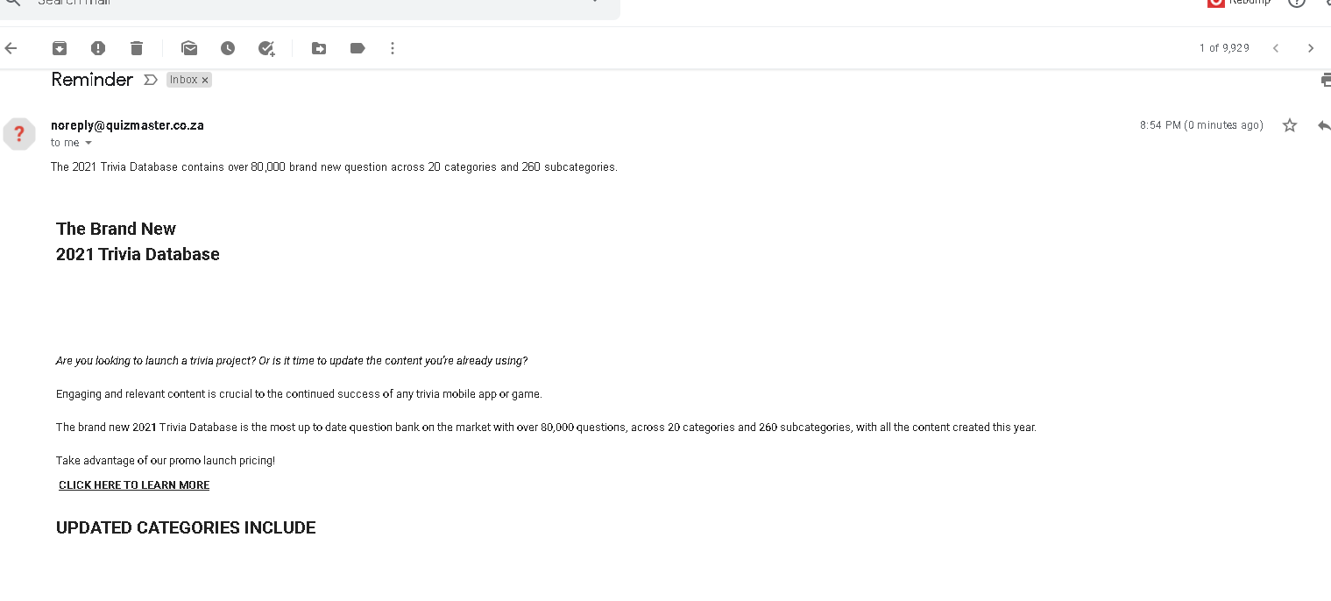The image size is (1331, 601).
Task: Click the 8:54 PM timestamp
Action: tap(1201, 125)
